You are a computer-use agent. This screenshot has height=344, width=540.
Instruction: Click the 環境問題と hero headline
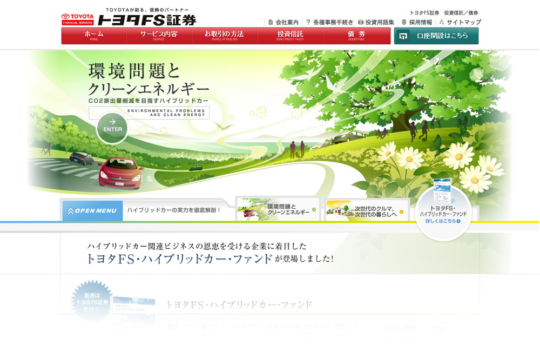[134, 71]
